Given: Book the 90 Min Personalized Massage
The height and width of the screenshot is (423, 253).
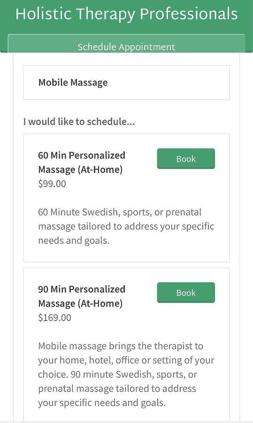Looking at the screenshot, I should tap(186, 293).
